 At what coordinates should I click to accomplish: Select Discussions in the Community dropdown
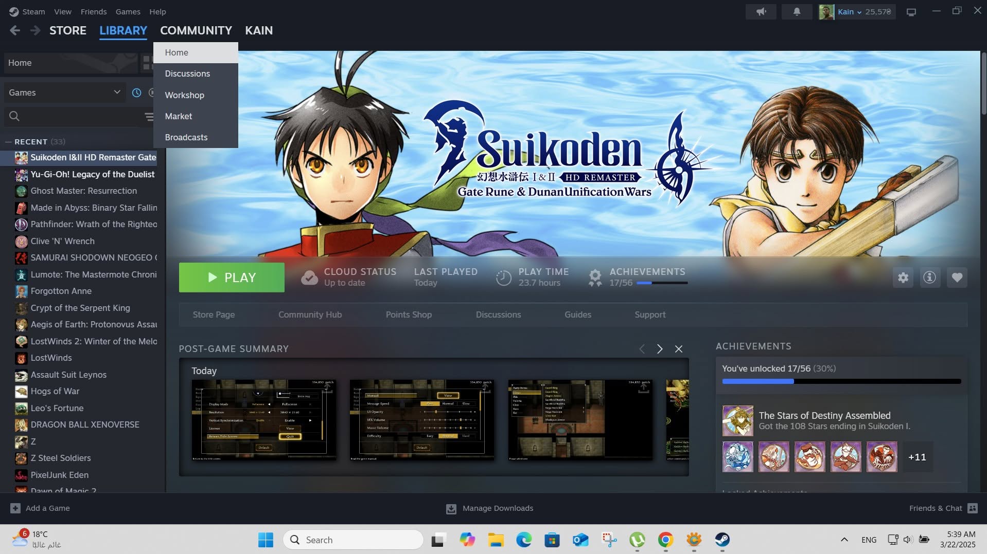click(196, 73)
